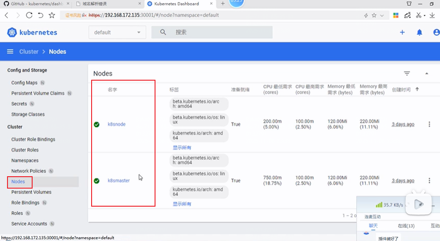Sort by creation time arrow icon
The height and width of the screenshot is (241, 440).
pos(417,89)
